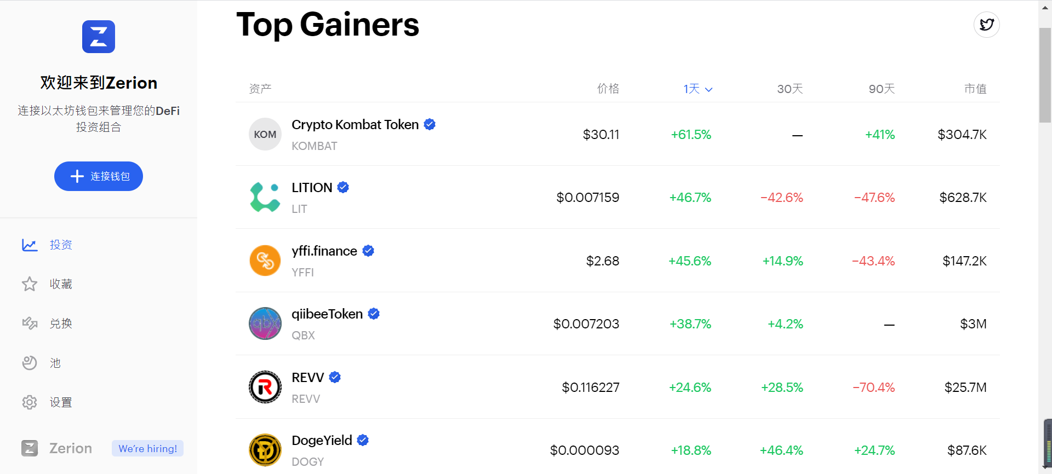Sort by 30天 column header
Screen dimensions: 1052x474
point(790,89)
